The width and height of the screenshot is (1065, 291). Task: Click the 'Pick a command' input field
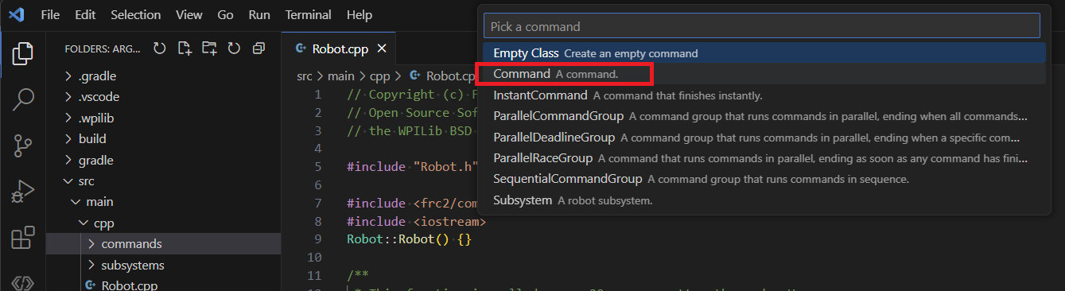(761, 25)
